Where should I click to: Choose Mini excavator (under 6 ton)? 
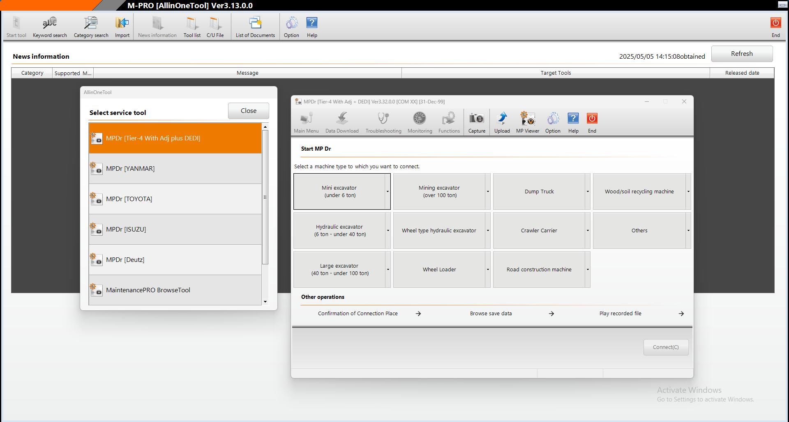[x=339, y=192]
